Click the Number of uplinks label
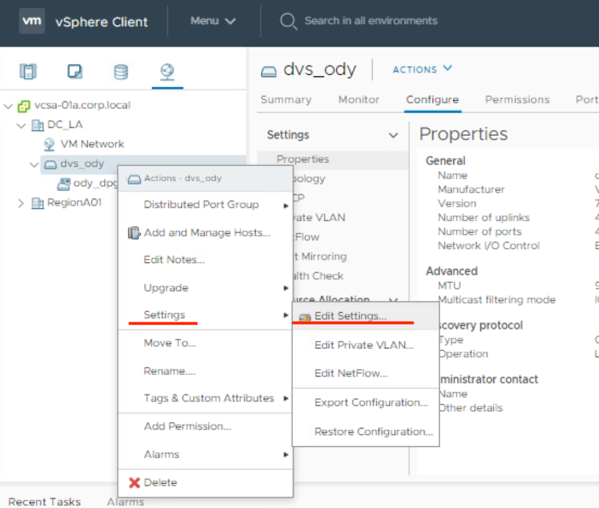599x508 pixels. point(484,218)
